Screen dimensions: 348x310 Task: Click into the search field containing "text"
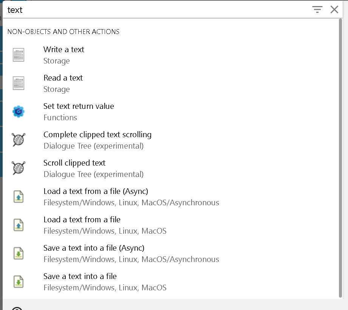[155, 10]
